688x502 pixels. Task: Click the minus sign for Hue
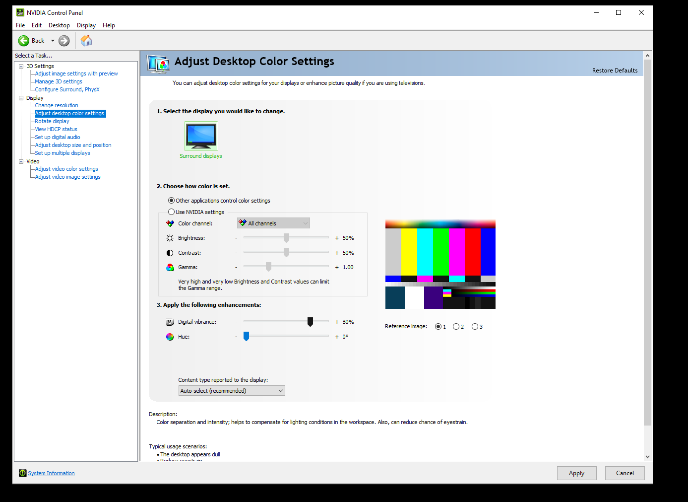(236, 337)
